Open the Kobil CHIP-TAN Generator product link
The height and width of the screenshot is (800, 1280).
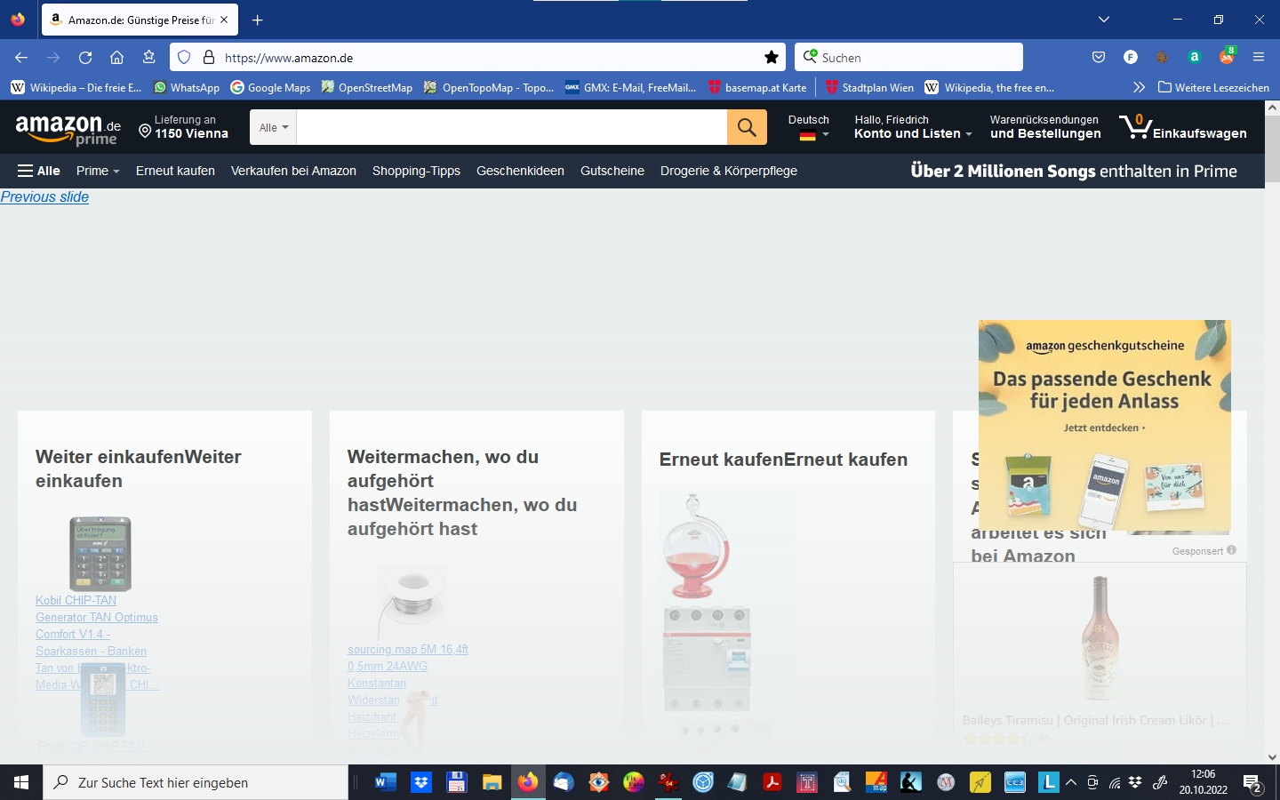97,643
